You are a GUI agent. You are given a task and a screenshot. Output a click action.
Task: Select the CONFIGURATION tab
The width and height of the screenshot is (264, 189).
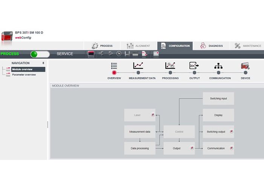click(x=175, y=46)
